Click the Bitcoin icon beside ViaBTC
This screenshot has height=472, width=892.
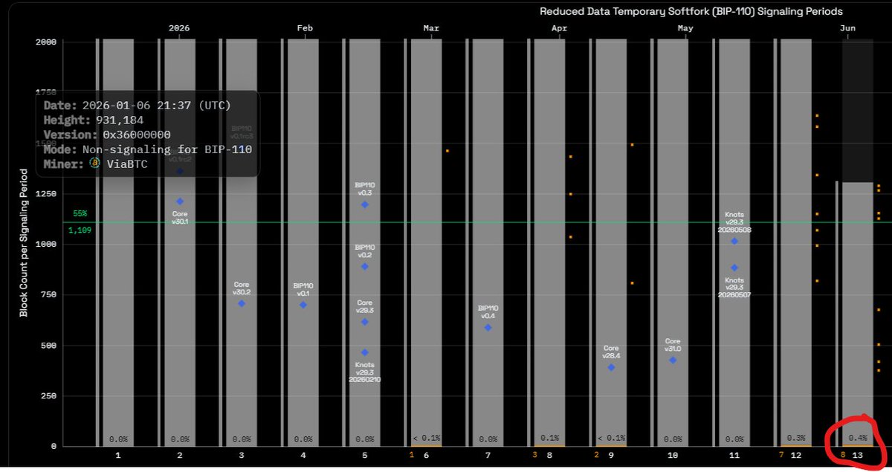coord(95,164)
